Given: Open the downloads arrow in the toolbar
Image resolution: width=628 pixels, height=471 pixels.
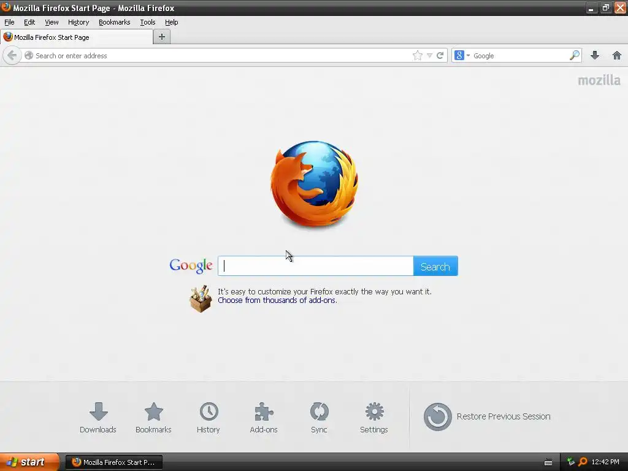Looking at the screenshot, I should 595,55.
